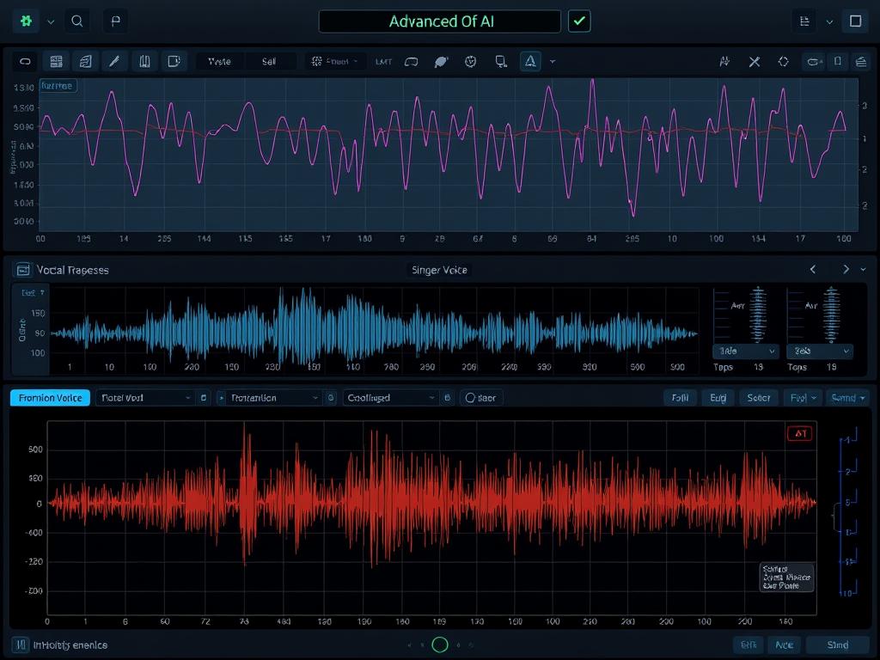Switch to the "Wate" toolbar tab
The image size is (880, 660).
tap(219, 61)
